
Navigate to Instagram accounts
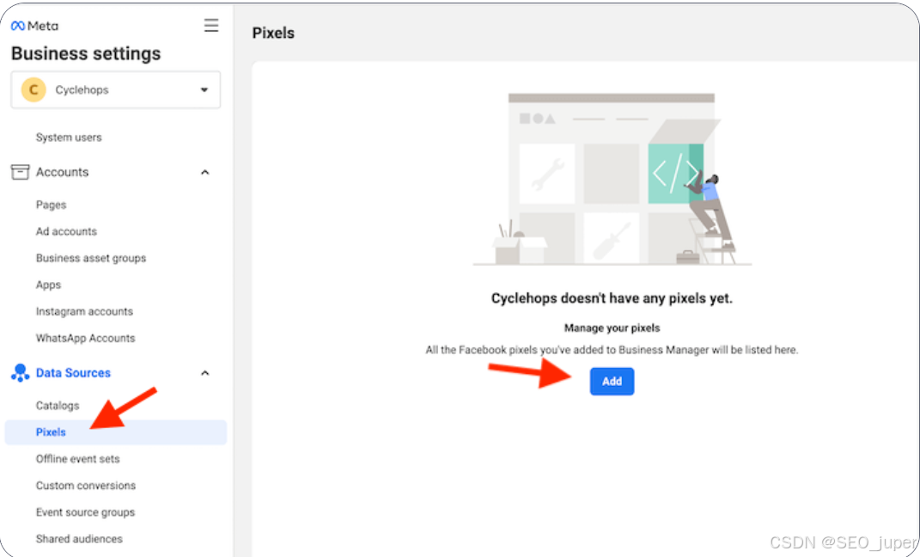click(x=84, y=311)
